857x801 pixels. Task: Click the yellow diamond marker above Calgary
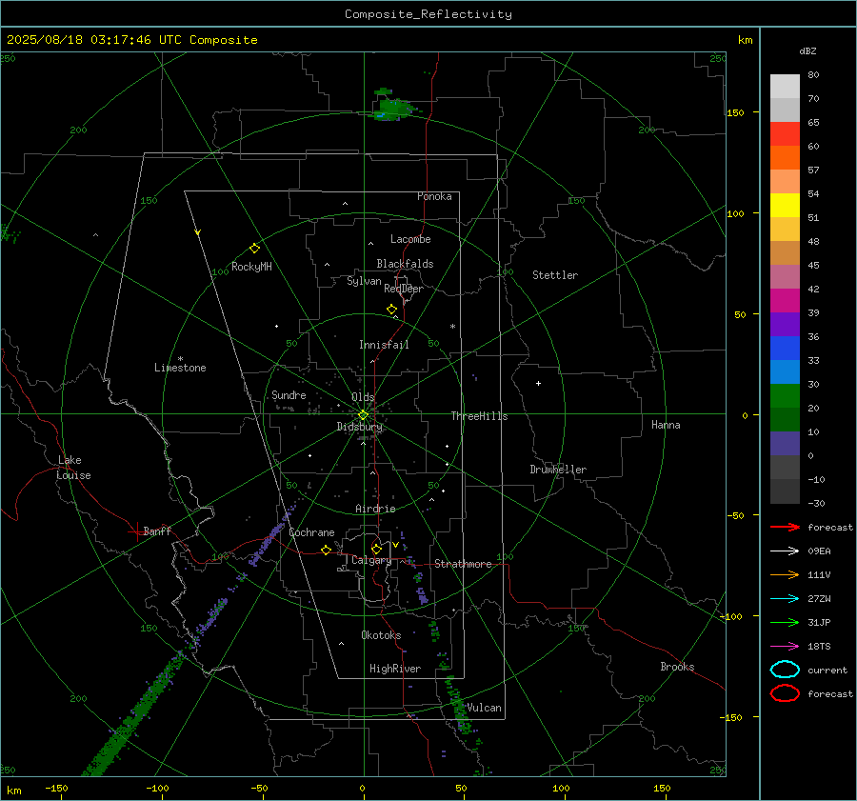376,549
